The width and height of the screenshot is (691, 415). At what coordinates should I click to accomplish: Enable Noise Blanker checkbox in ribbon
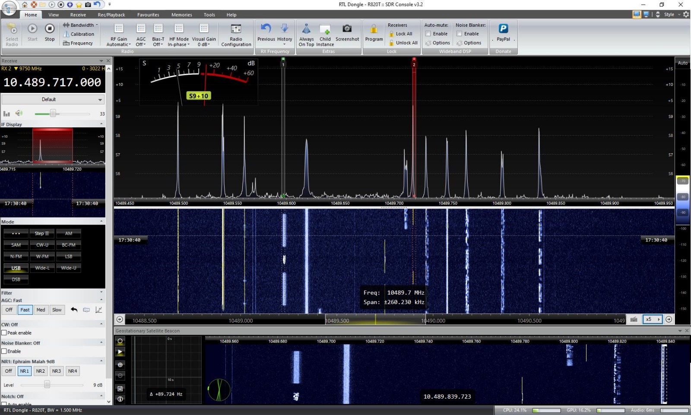click(x=459, y=34)
